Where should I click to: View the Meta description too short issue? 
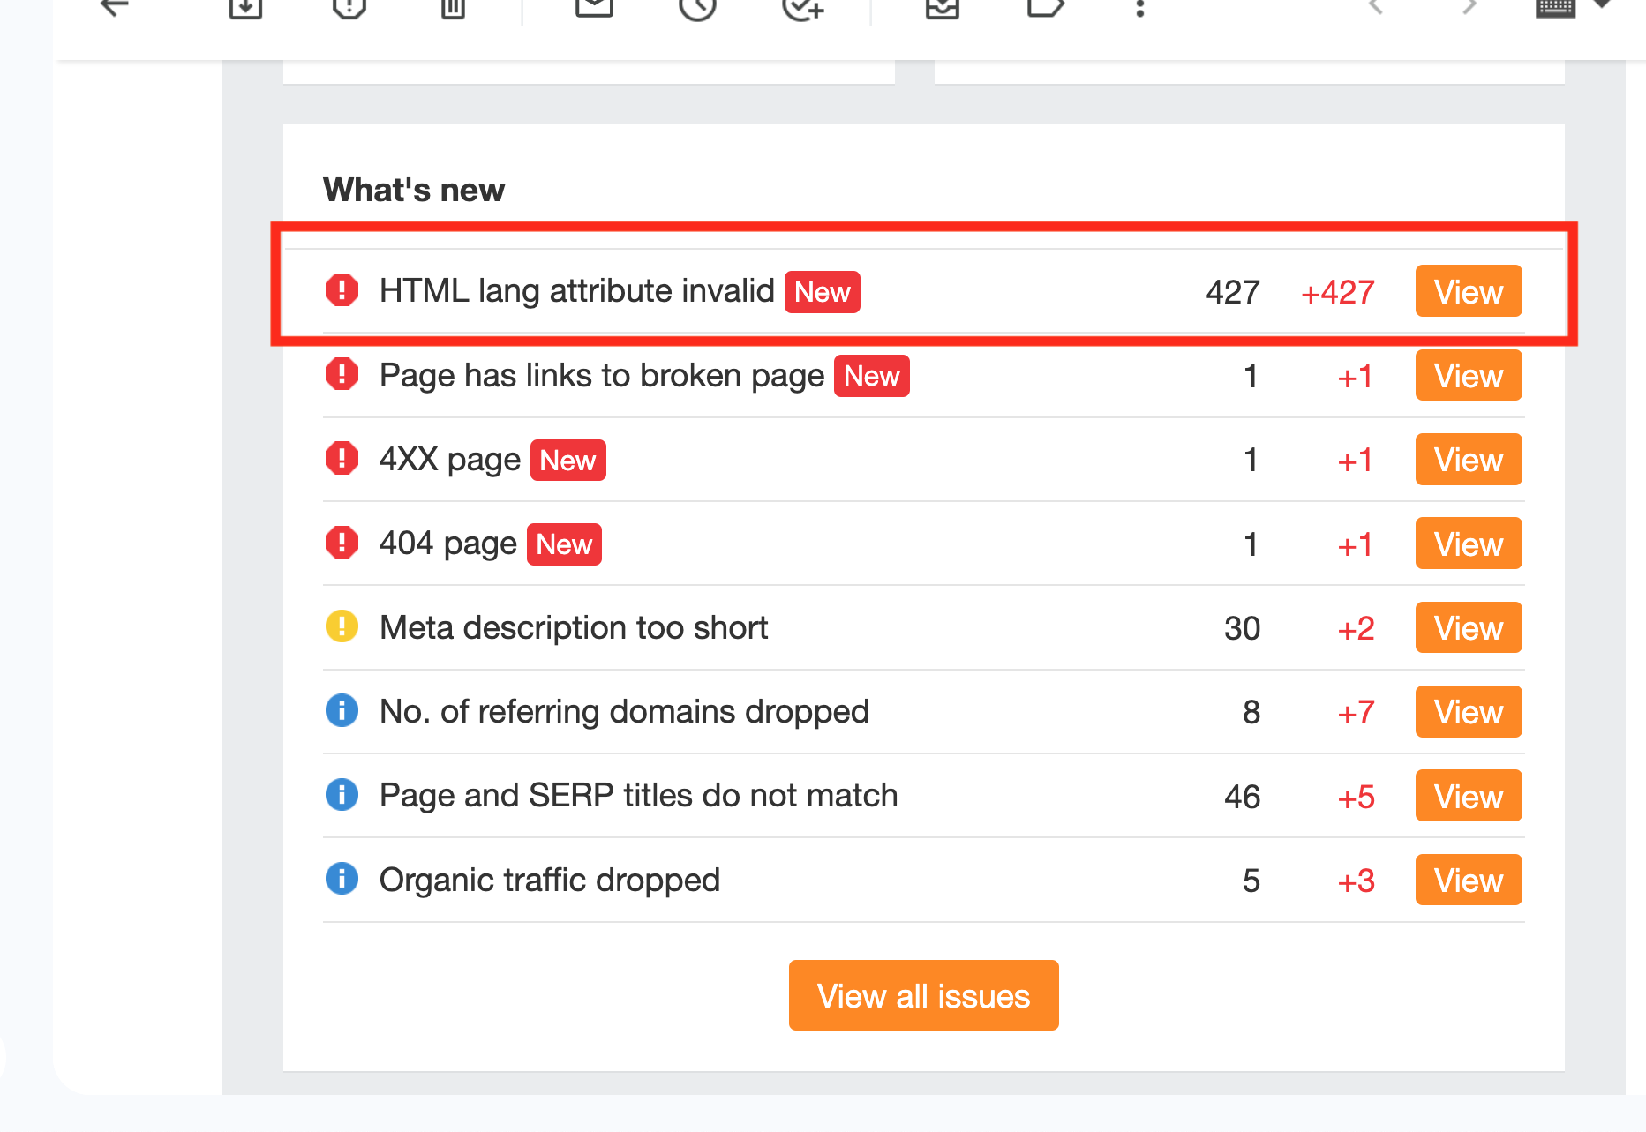click(1469, 627)
